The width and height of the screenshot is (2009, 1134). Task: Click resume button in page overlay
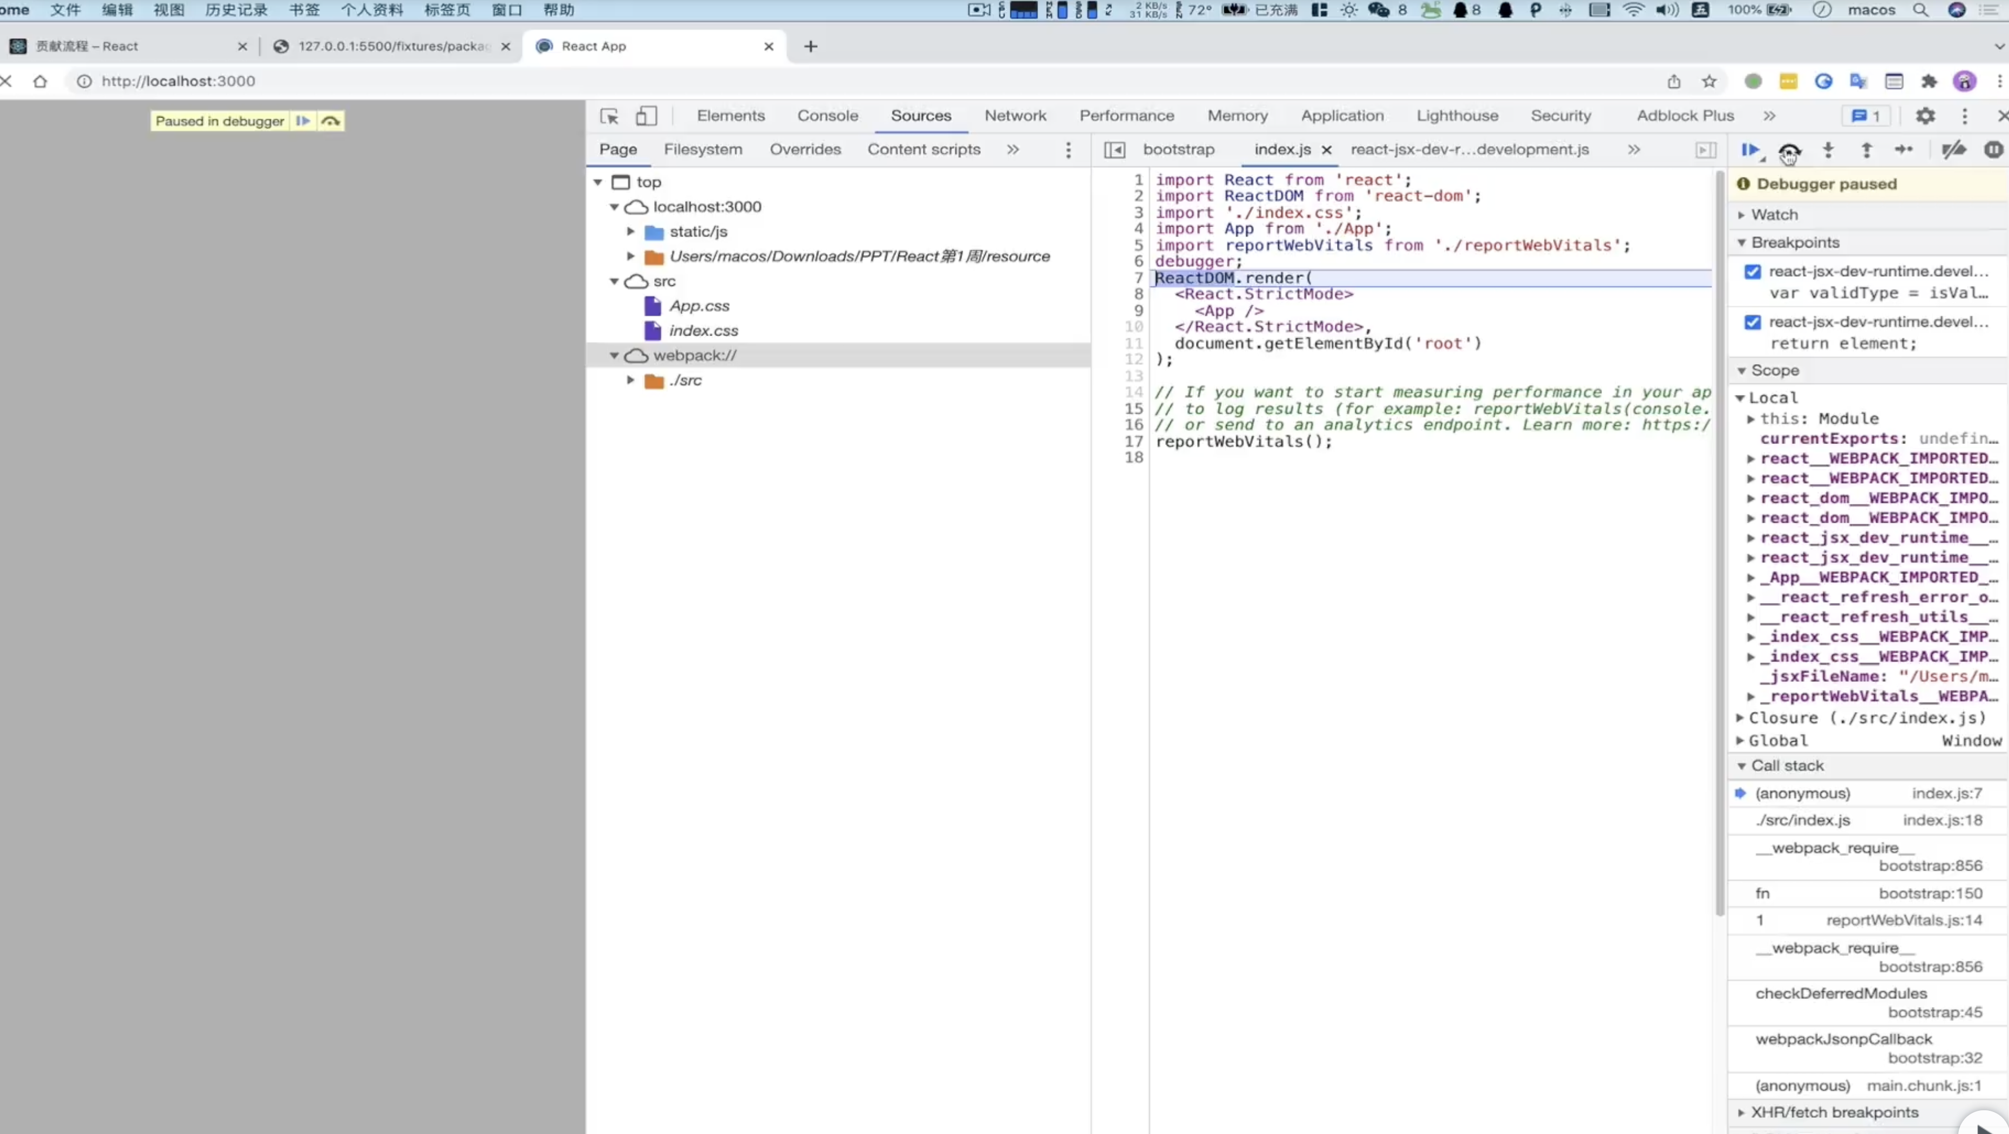click(303, 121)
